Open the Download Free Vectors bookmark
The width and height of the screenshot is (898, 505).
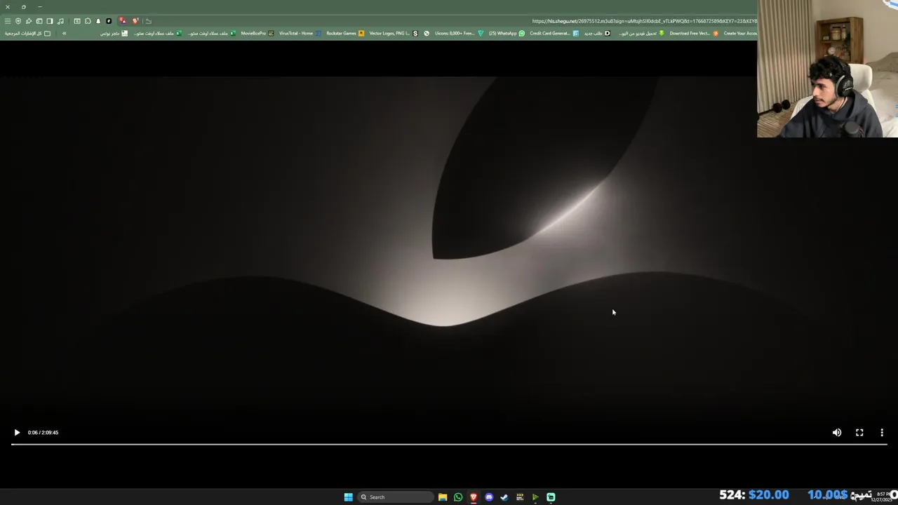[694, 33]
